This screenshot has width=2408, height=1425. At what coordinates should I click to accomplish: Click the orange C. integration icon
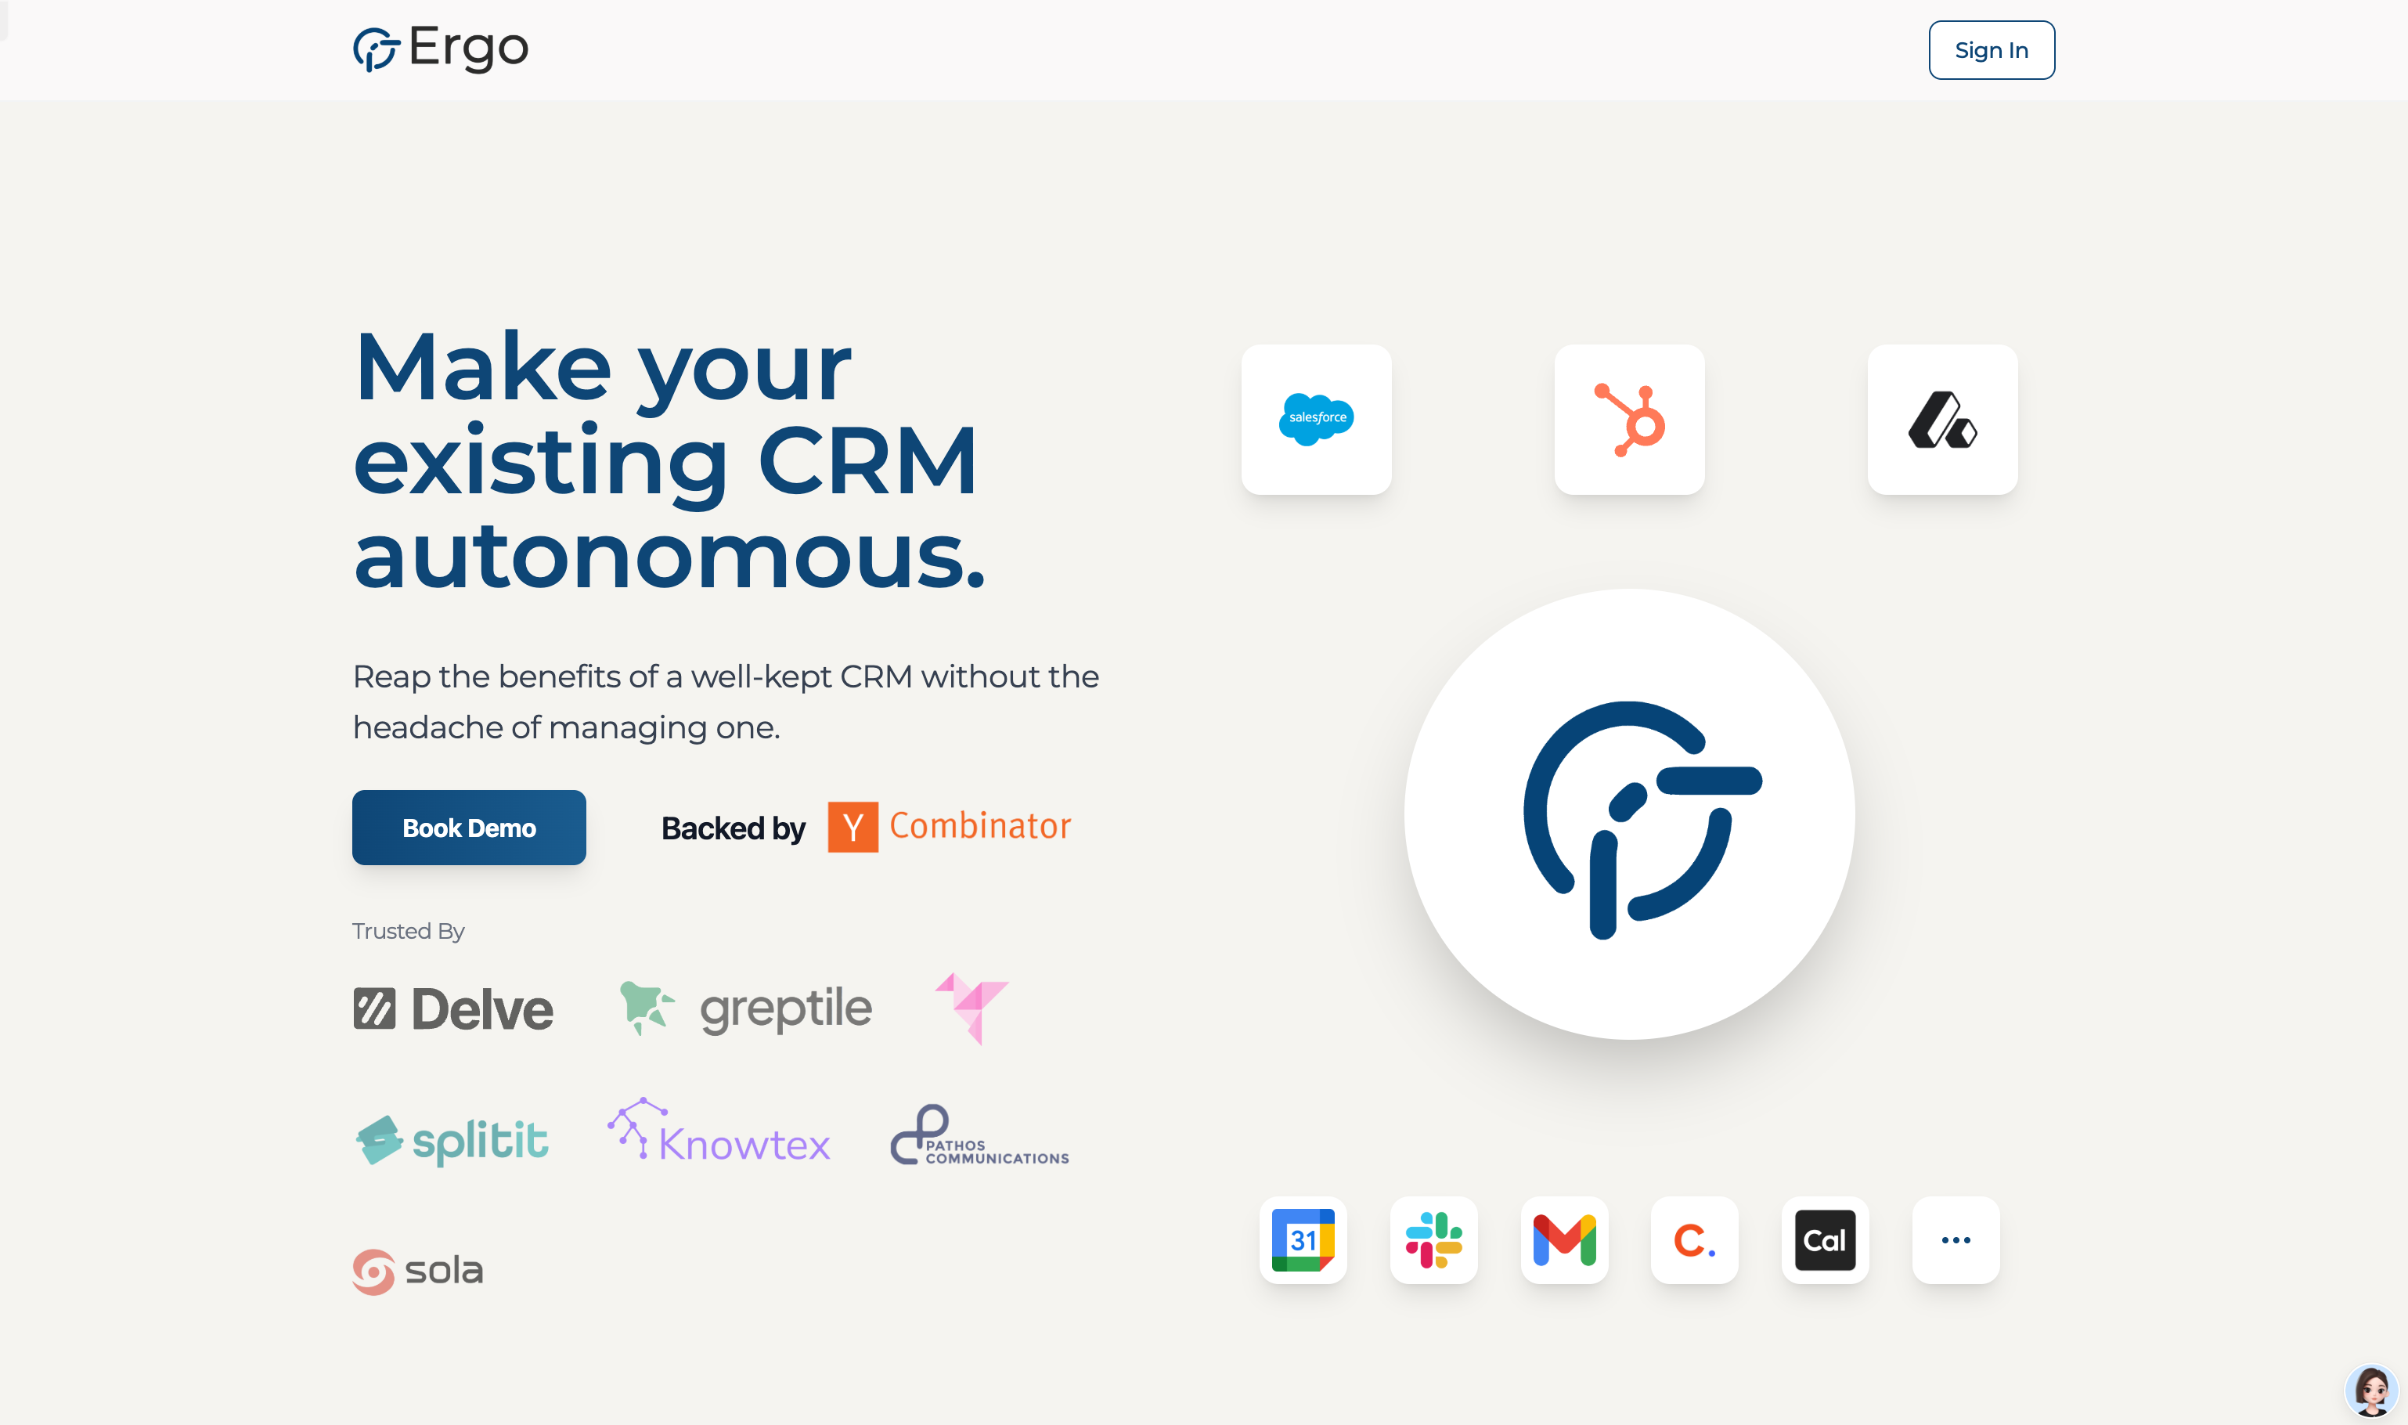(1694, 1239)
